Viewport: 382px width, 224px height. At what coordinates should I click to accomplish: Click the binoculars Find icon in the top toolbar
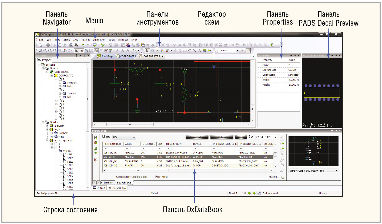[x=76, y=45]
